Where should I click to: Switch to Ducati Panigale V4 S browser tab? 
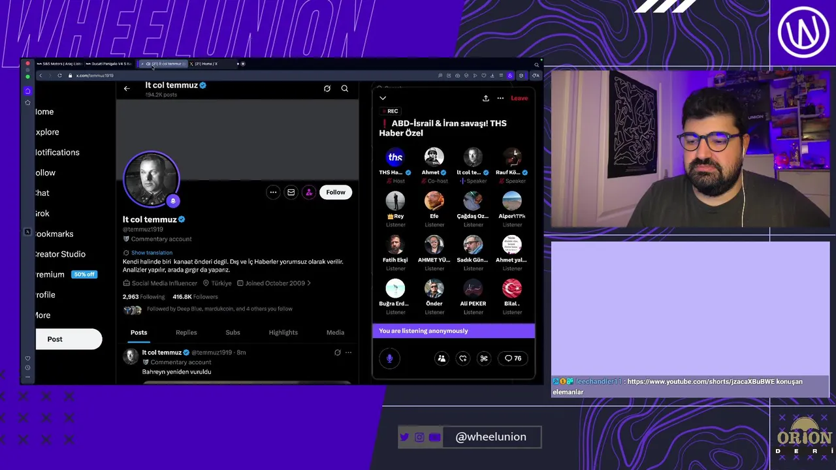pos(109,64)
